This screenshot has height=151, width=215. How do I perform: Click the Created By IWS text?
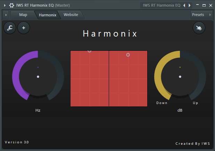193,144
